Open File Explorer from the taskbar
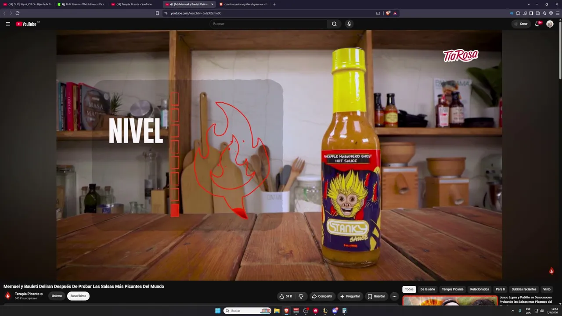Screen dimensions: 562x316 pos(277,311)
